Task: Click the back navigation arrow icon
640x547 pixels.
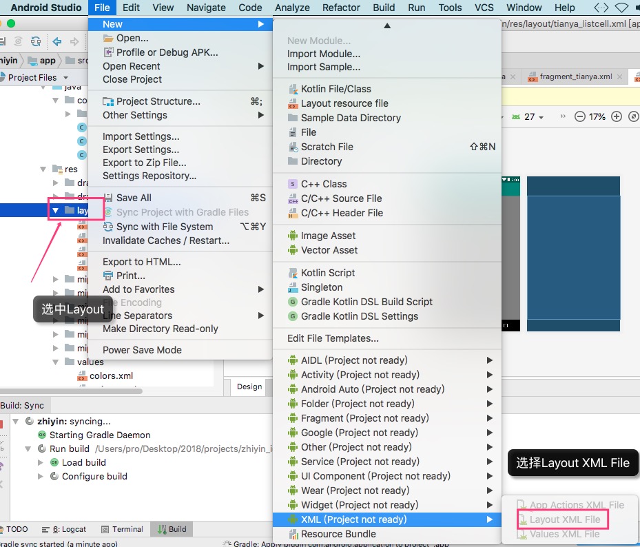Action: (57, 41)
